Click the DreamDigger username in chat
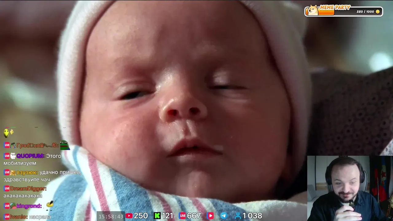The image size is (393, 221). click(28, 189)
